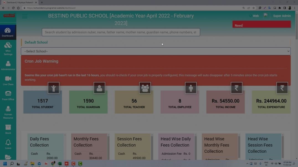Select the Stock sidebar icon
Screen dimensions: 298x167
pyautogui.click(x=8, y=129)
